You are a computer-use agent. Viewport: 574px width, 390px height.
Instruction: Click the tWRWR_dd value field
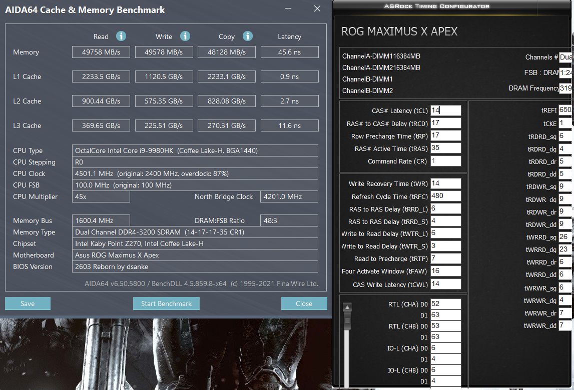pos(565,325)
